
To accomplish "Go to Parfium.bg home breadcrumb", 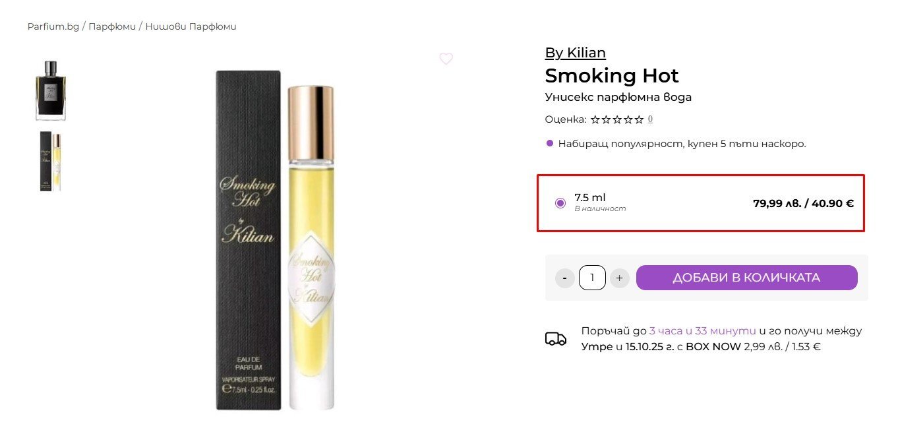I will click(x=53, y=27).
